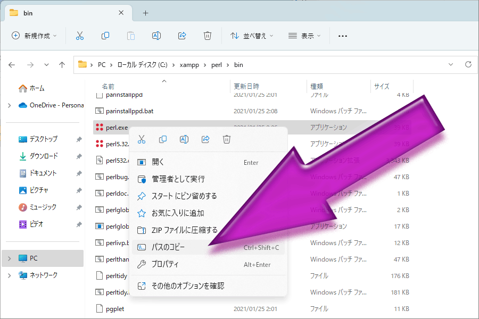The width and height of the screenshot is (479, 319).
Task: Click the ローカル ディスク (C:) breadcrumb
Action: coord(142,65)
